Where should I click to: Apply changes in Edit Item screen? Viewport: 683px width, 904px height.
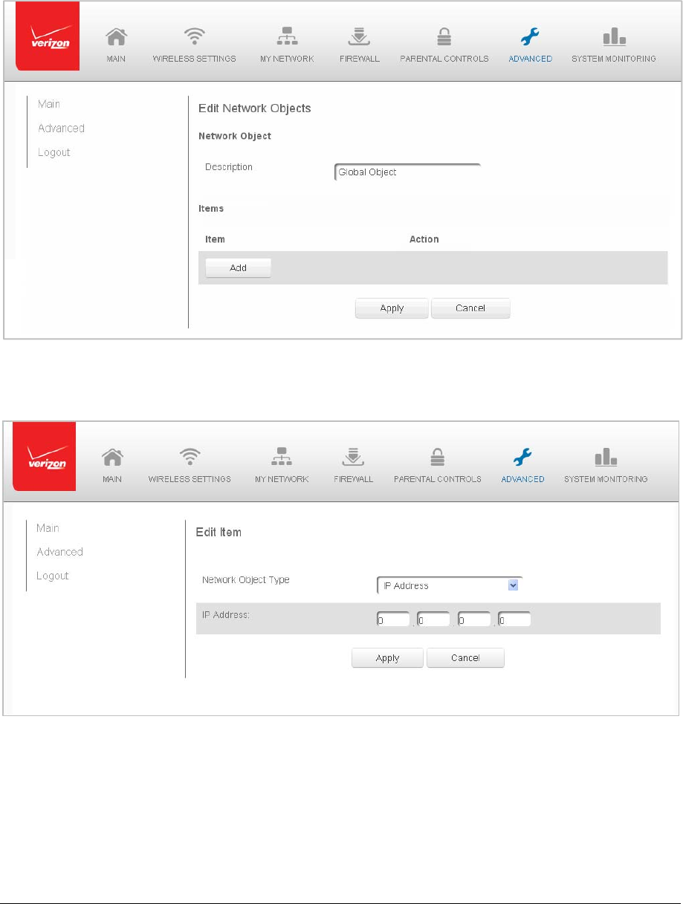[x=387, y=658]
